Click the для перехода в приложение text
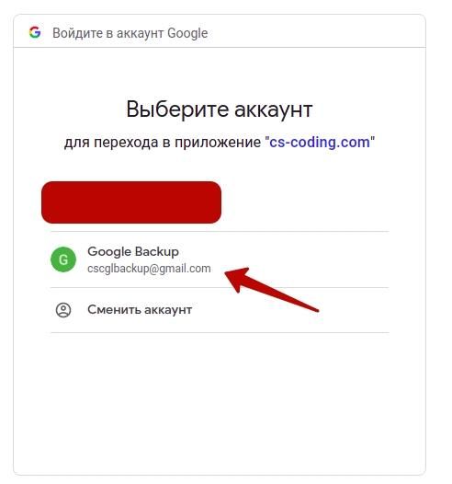This screenshot has height=484, width=452. click(163, 143)
